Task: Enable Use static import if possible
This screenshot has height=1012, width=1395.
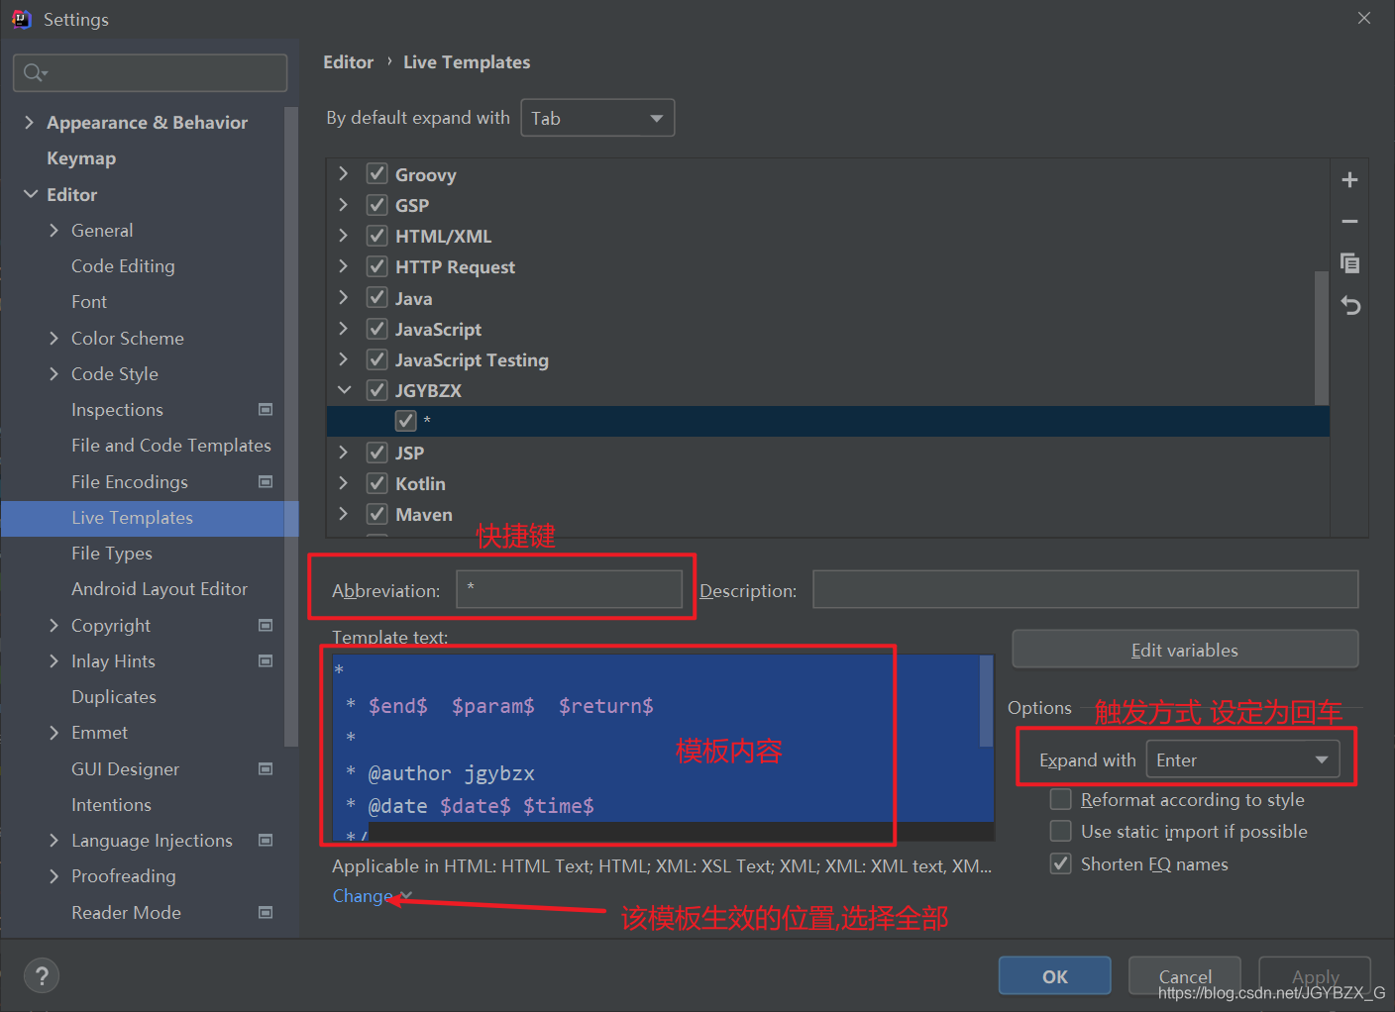Action: tap(1060, 831)
